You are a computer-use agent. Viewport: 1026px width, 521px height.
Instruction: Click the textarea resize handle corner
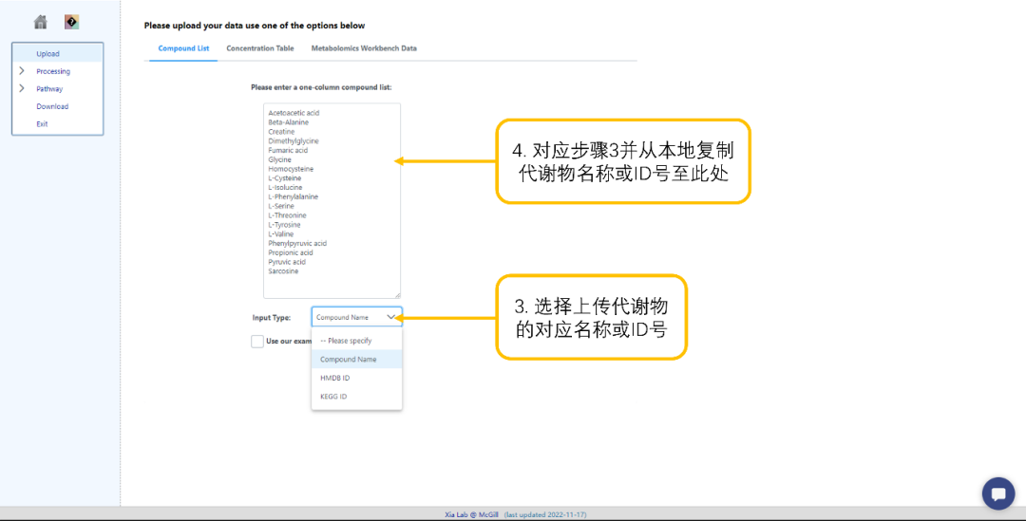[x=397, y=295]
